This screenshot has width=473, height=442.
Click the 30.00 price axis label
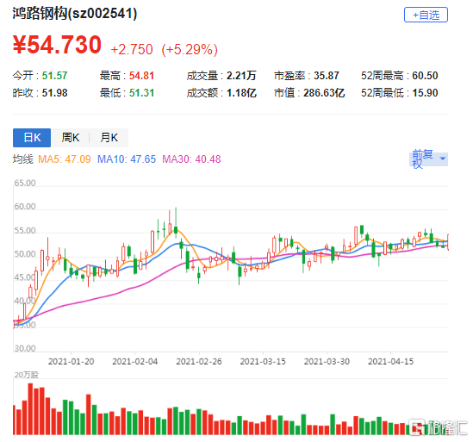pyautogui.click(x=25, y=348)
